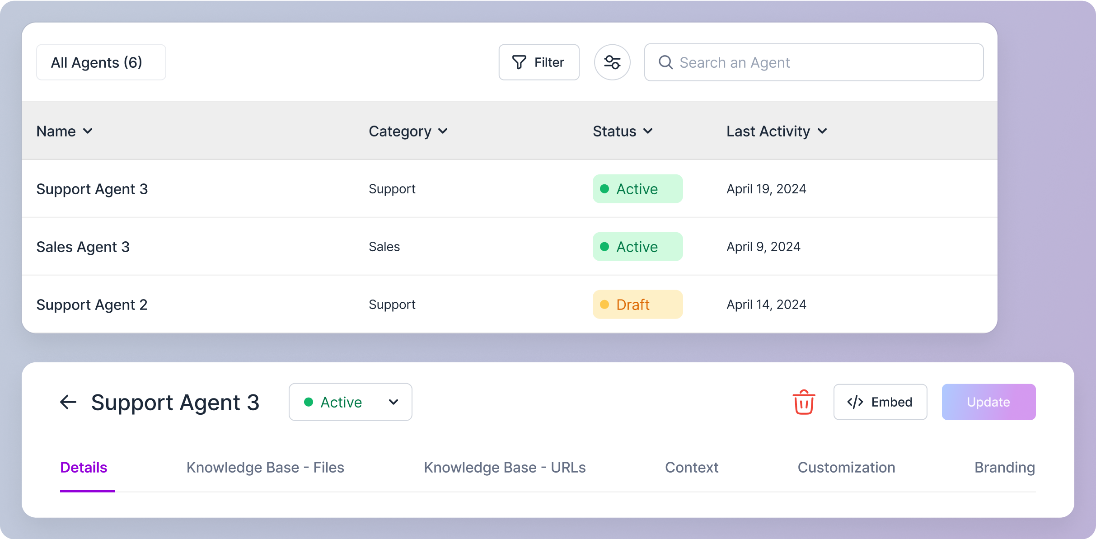The width and height of the screenshot is (1096, 539).
Task: Click the All Agents (6) button
Action: click(101, 62)
